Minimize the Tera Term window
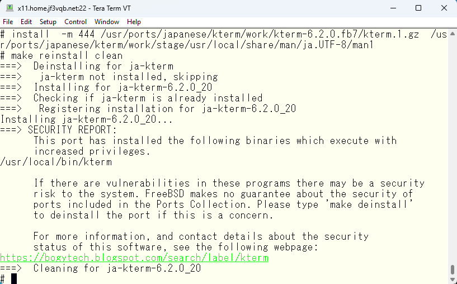This screenshot has width=457, height=284. 393,8
